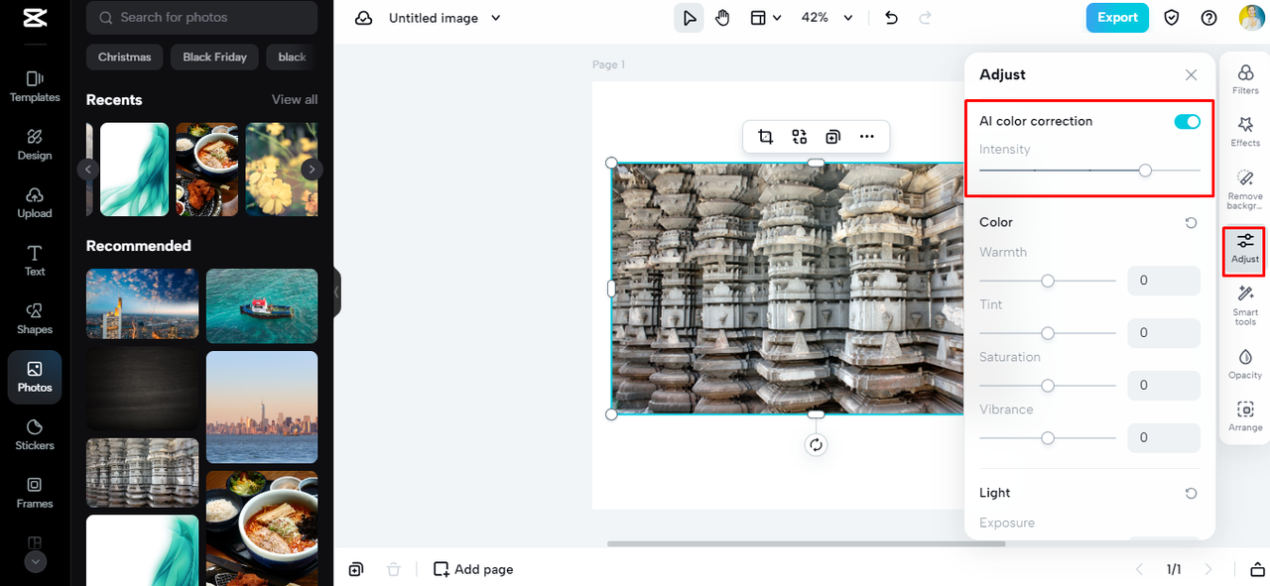Select the Christmas search tag
The image size is (1270, 586).
click(125, 58)
